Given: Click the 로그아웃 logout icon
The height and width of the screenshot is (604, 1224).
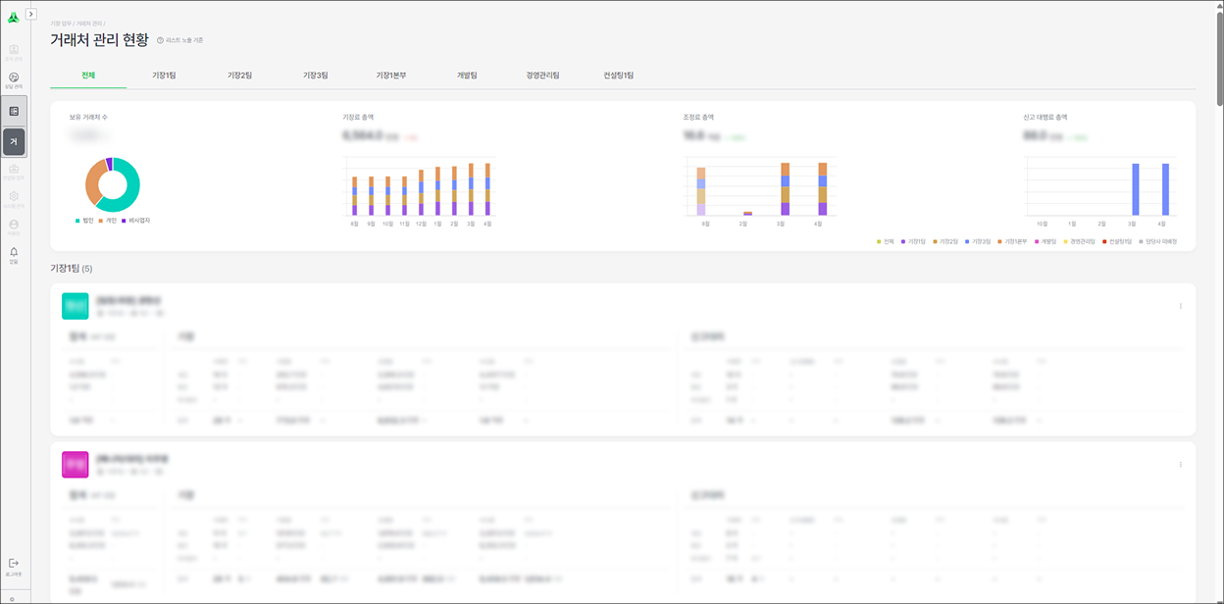Looking at the screenshot, I should 14,564.
